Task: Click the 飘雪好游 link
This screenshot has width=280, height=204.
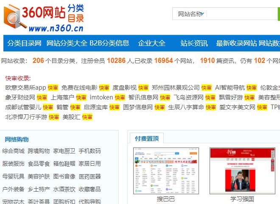Action: tap(231, 97)
